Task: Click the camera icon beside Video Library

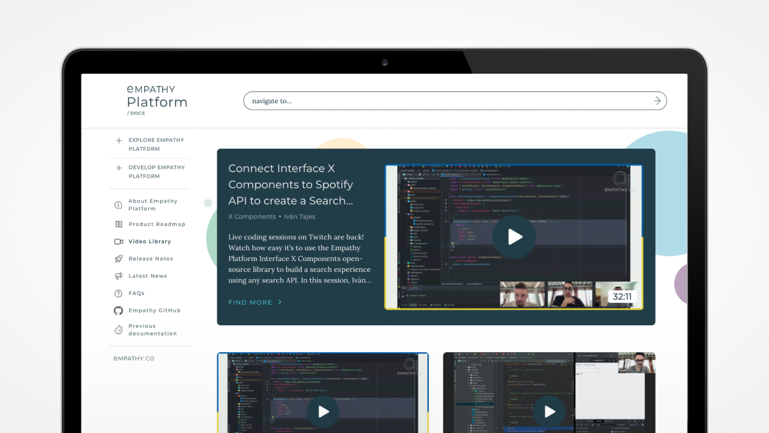Action: tap(119, 242)
